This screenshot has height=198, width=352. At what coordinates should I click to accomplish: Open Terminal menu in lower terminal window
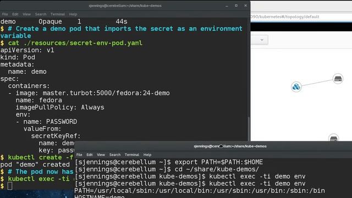click(x=132, y=155)
